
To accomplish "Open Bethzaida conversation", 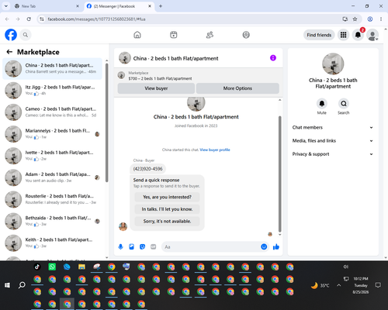I will 52,222.
